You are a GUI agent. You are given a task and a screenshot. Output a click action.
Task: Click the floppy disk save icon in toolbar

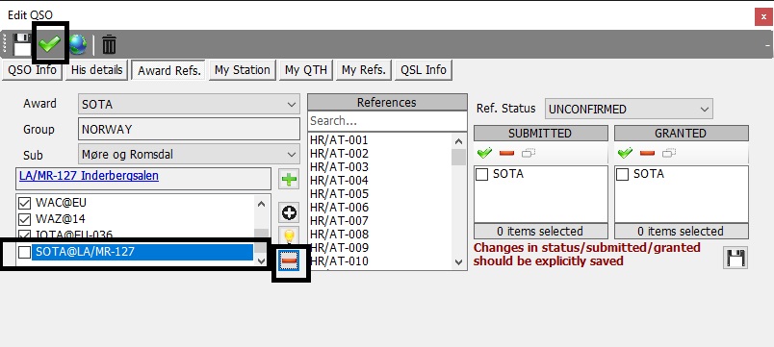(22, 44)
